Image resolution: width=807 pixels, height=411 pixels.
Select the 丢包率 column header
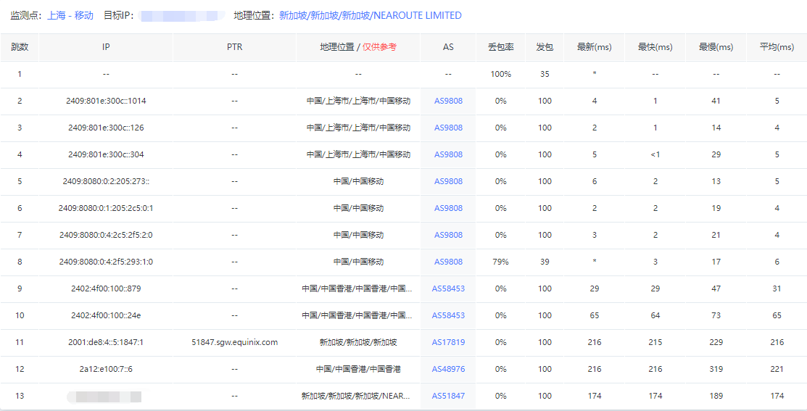501,47
